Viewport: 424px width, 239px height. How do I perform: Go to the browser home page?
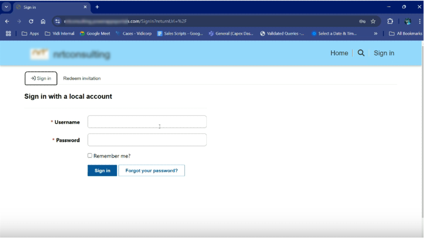pyautogui.click(x=43, y=21)
